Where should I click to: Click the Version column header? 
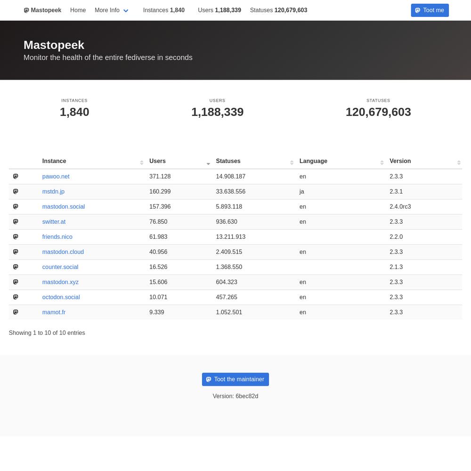coord(424,161)
